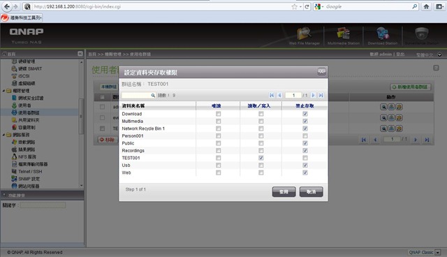Open Surveillance Station camera icon
The height and width of the screenshot is (257, 447).
coord(421,34)
